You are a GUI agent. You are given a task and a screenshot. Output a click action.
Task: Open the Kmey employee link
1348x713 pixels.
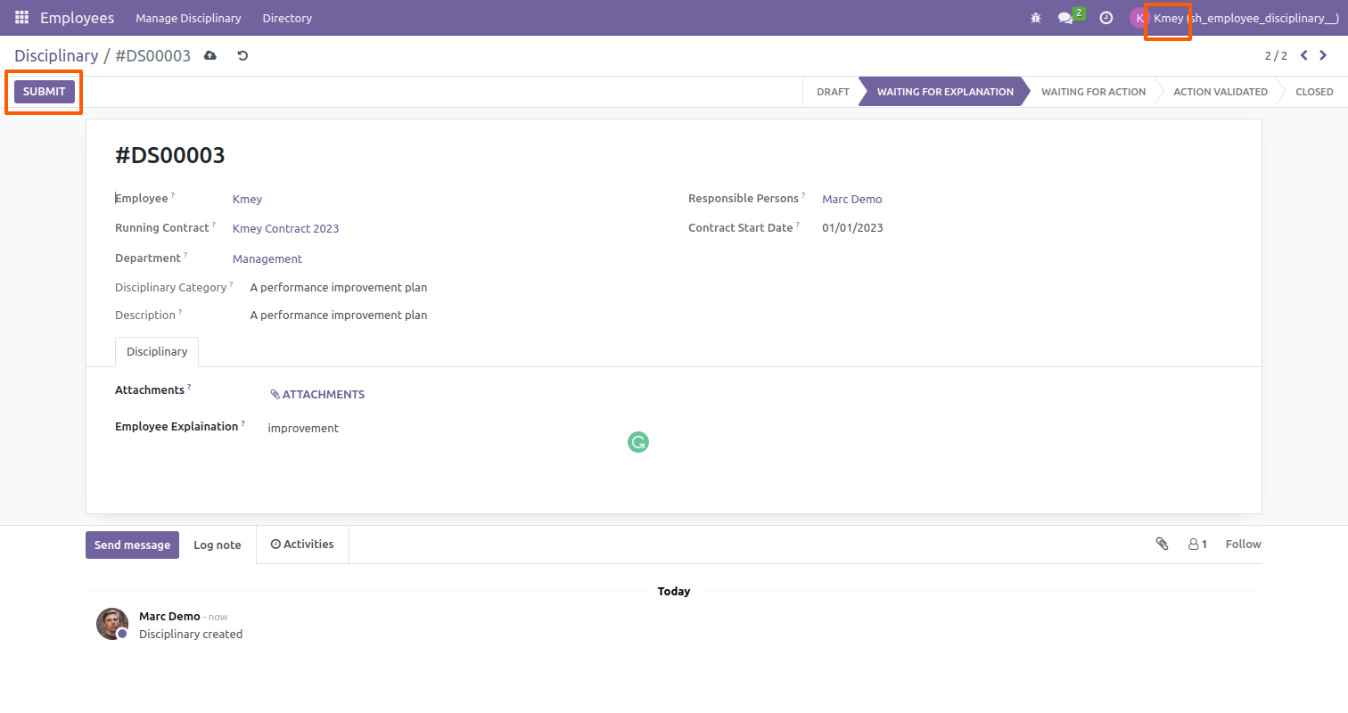[x=247, y=200]
